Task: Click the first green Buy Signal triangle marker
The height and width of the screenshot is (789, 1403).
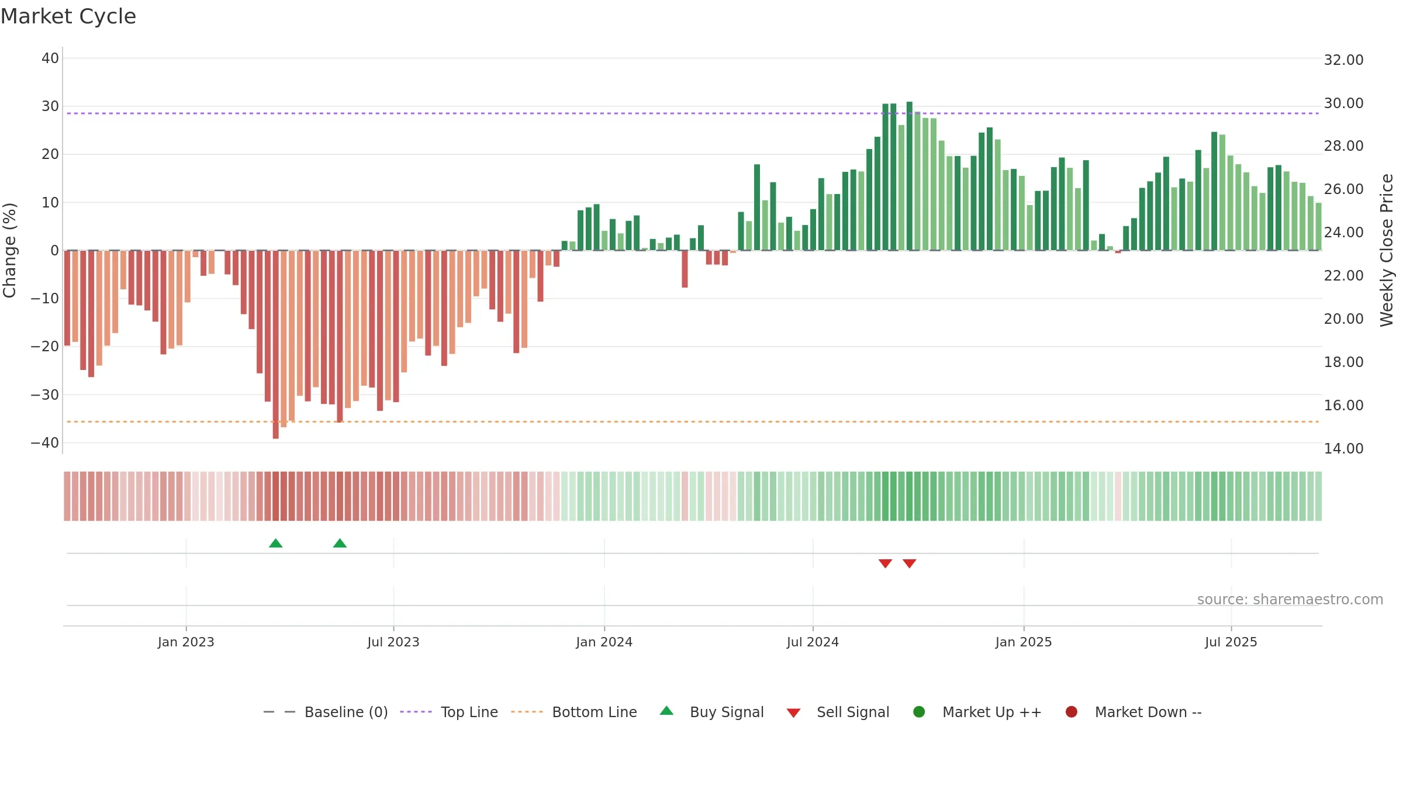Action: point(276,544)
